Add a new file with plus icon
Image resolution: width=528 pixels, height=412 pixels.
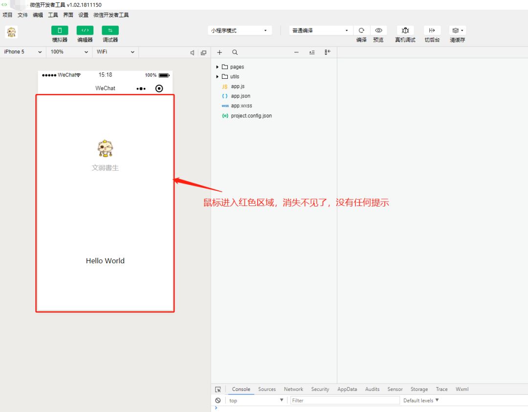[220, 52]
